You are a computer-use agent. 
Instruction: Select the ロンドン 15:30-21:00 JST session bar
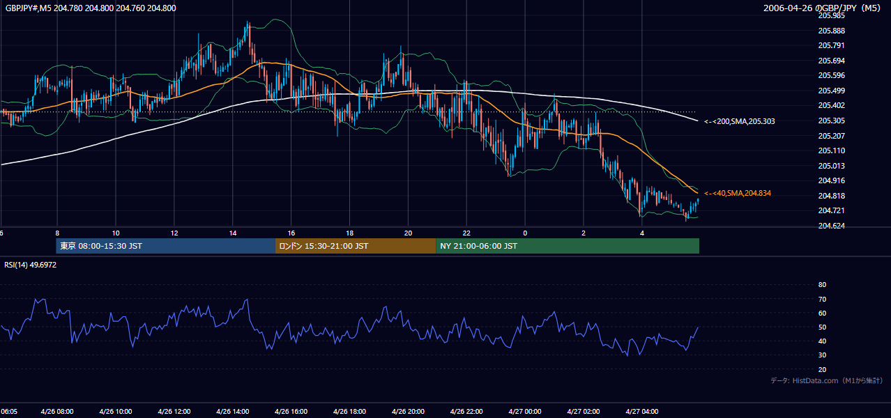pos(356,246)
